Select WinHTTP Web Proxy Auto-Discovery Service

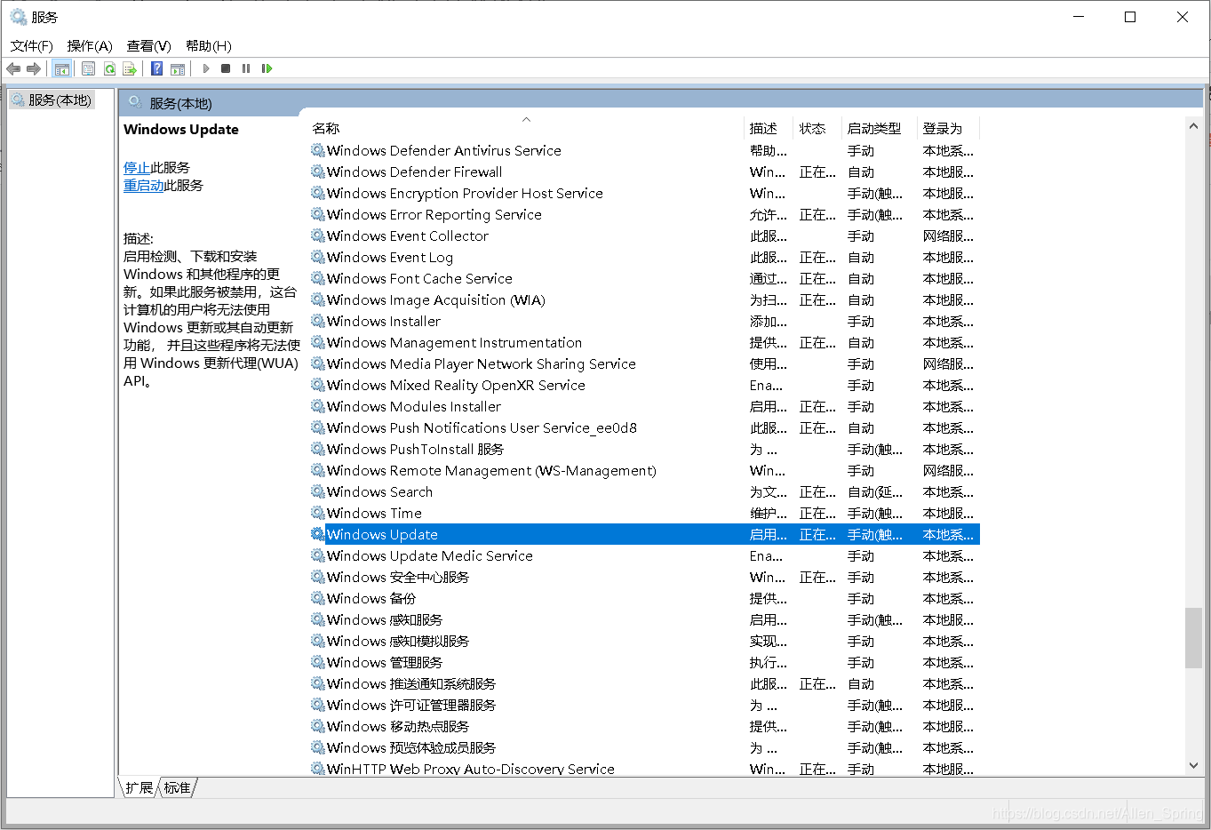[x=644, y=769]
